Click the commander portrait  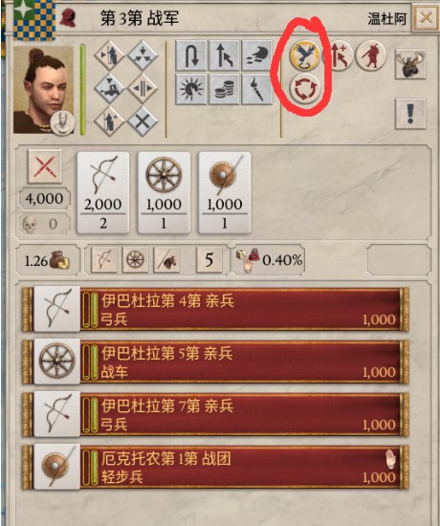44,90
